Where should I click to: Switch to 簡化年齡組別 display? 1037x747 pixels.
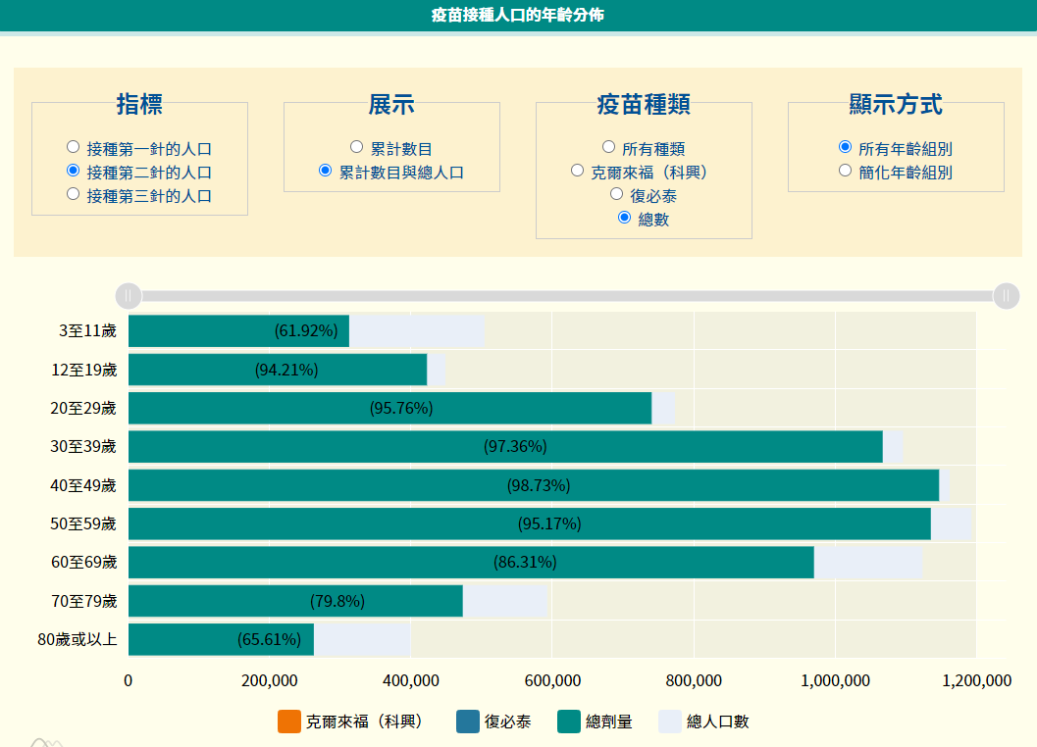pos(845,169)
